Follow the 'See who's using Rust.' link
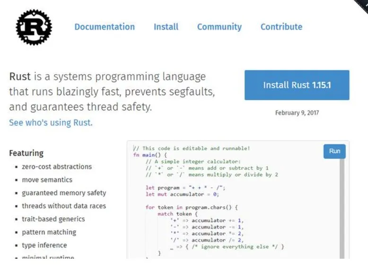This screenshot has width=368, height=271. point(51,122)
